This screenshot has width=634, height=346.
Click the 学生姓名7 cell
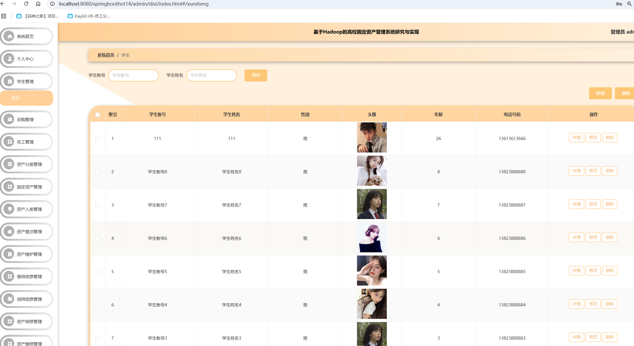point(232,205)
